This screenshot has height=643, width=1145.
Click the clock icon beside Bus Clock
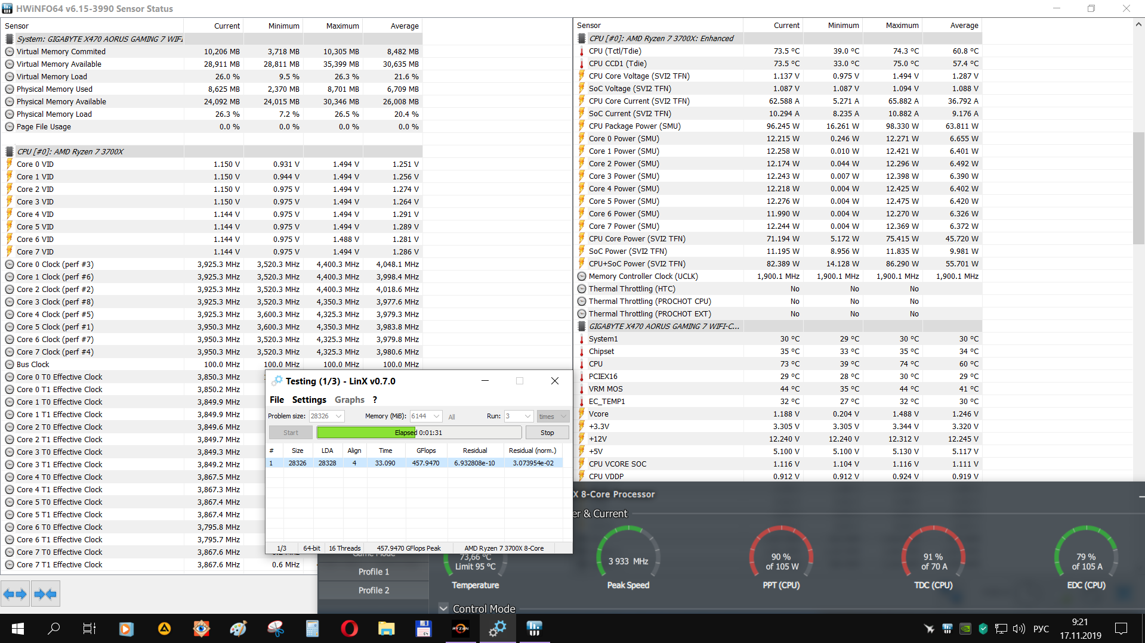tap(10, 365)
